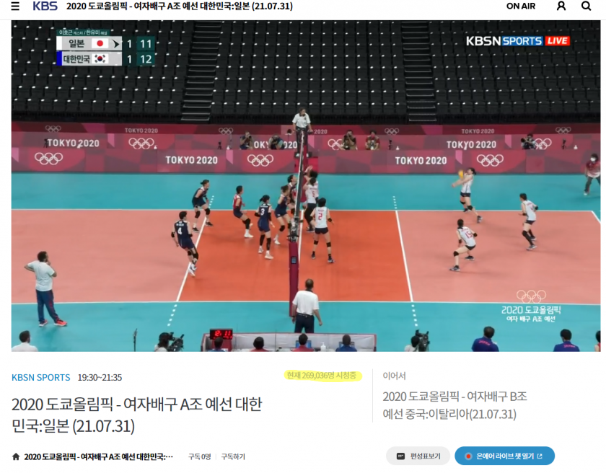Screen dimensions: 606x473
Task: Open the KBSN SPORTS channel link
Action: click(x=41, y=377)
